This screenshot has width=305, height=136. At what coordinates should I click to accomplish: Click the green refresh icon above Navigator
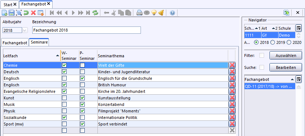pyautogui.click(x=287, y=13)
